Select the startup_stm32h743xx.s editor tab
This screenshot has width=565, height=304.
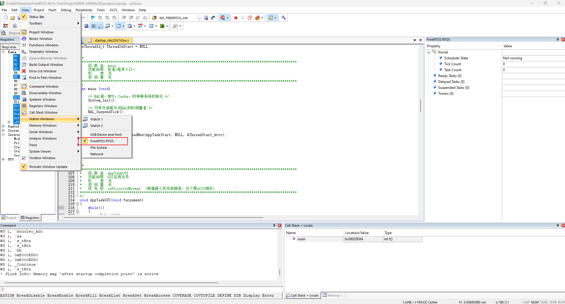click(109, 40)
